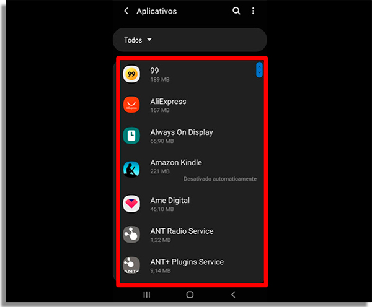372x307 pixels.
Task: Tap the AliExpress app icon
Action: tap(131, 105)
